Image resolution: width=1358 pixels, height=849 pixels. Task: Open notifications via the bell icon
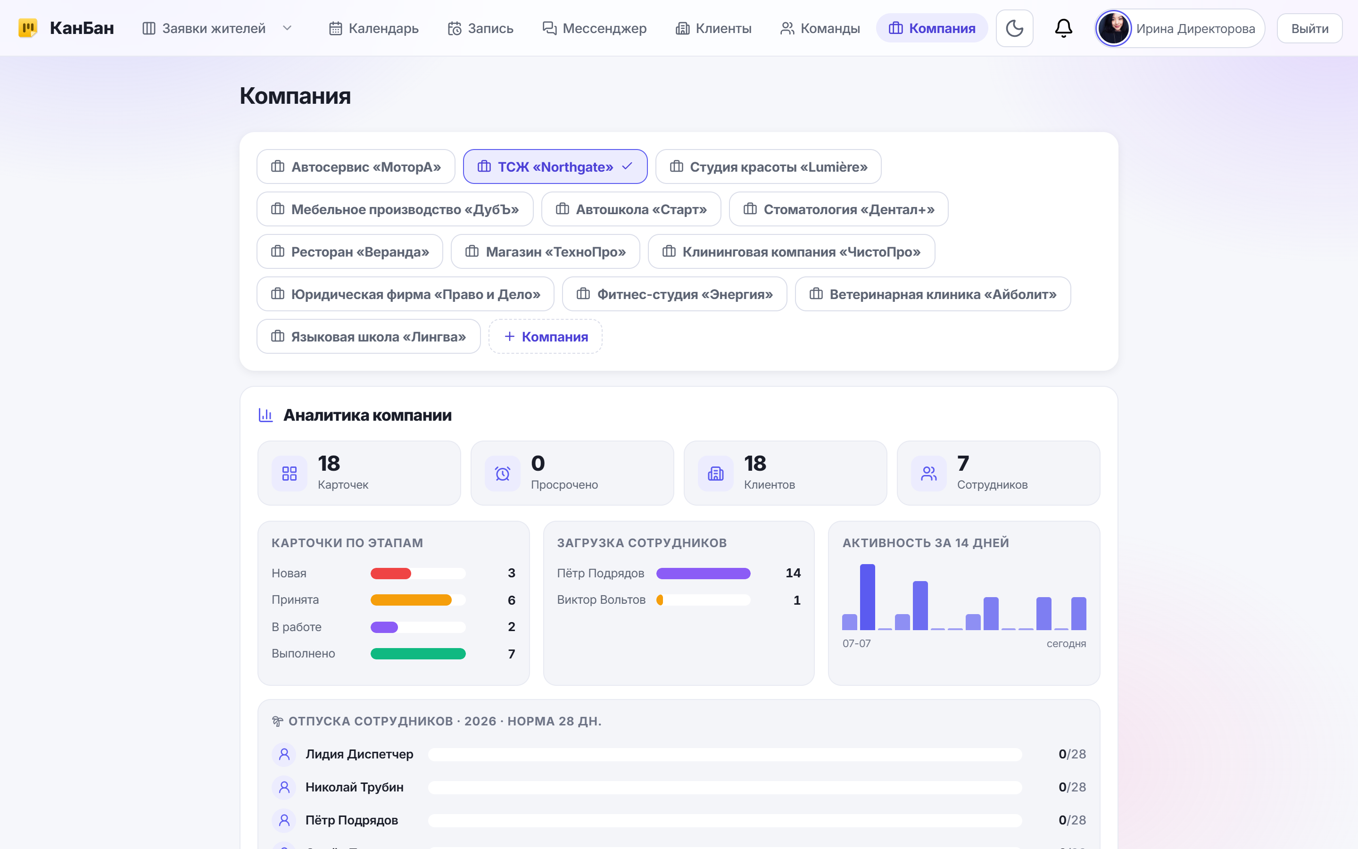click(1063, 28)
